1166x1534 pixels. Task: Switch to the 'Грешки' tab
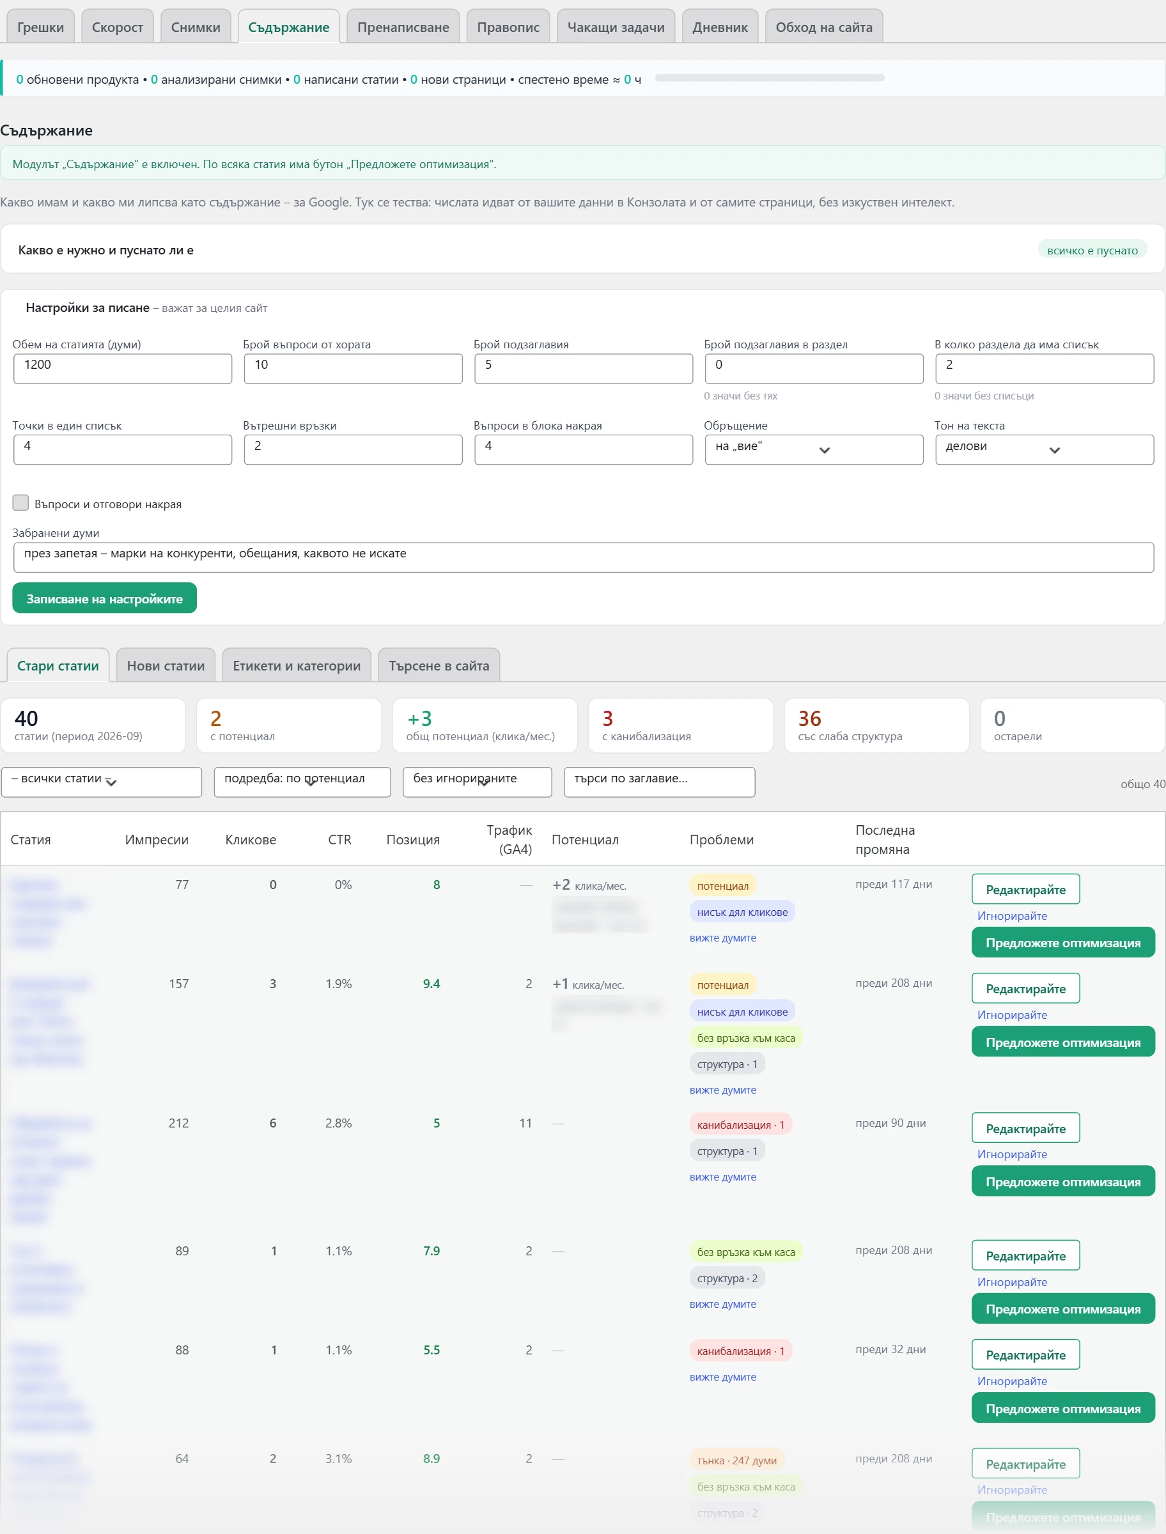click(40, 27)
